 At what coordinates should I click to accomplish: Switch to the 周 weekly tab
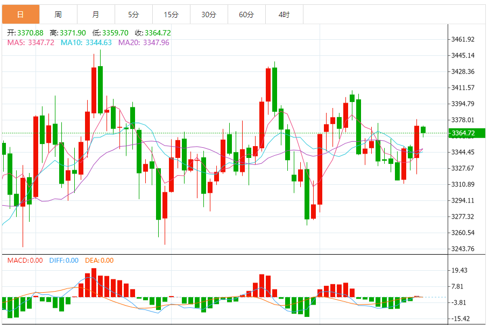pyautogui.click(x=58, y=15)
